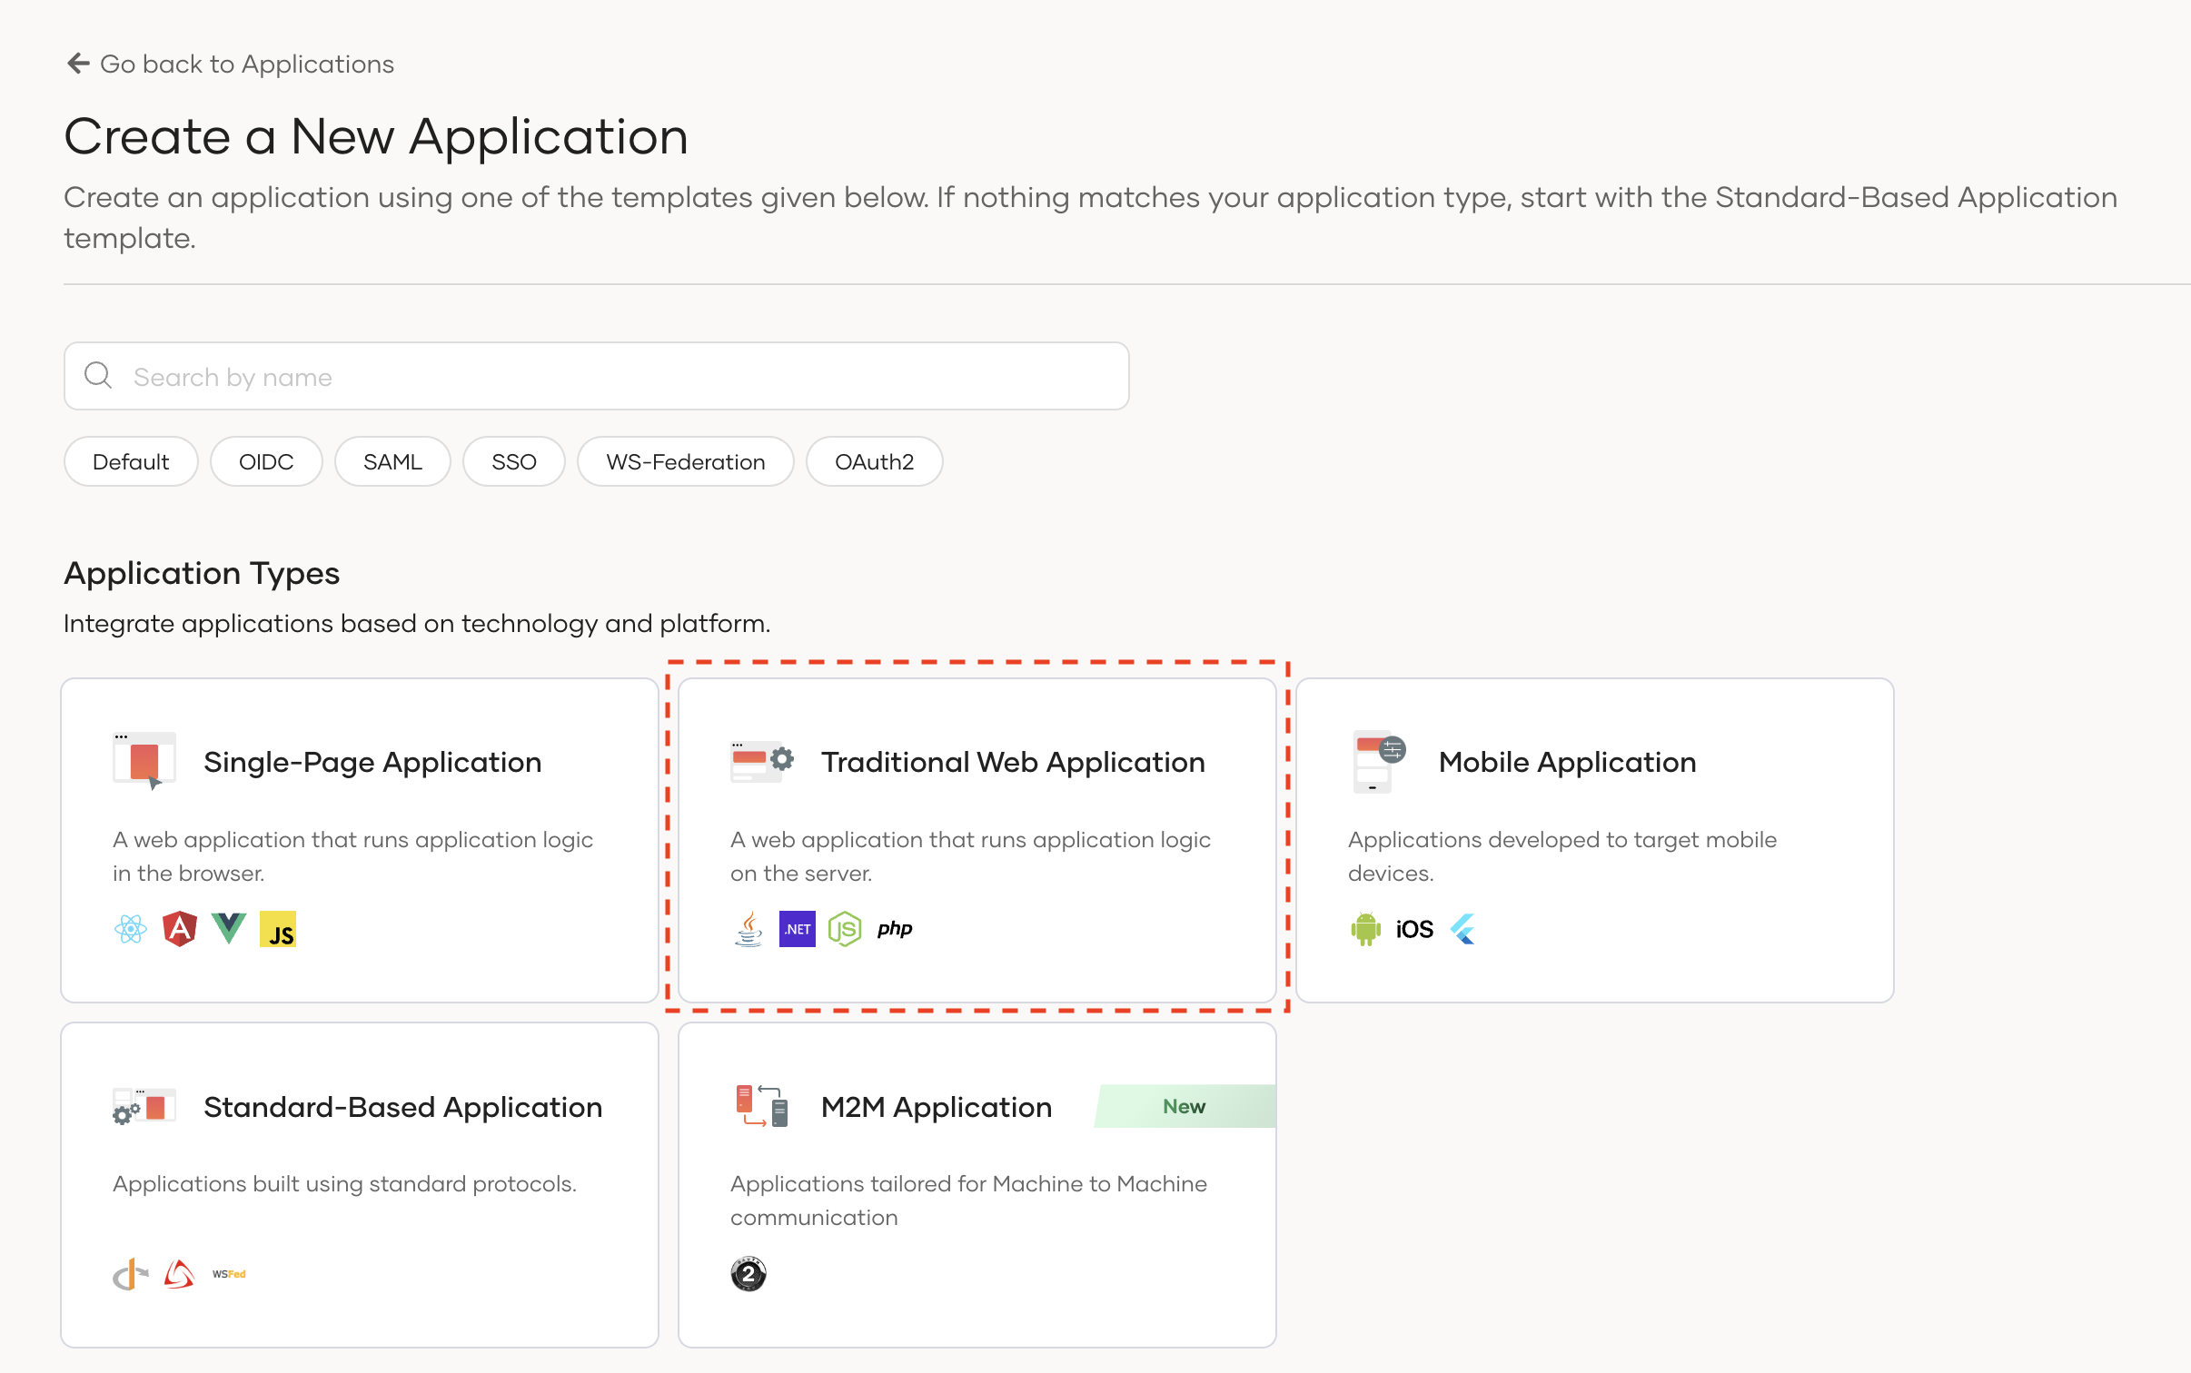Click the Single-Page Application card icon
The height and width of the screenshot is (1373, 2191).
tap(144, 761)
